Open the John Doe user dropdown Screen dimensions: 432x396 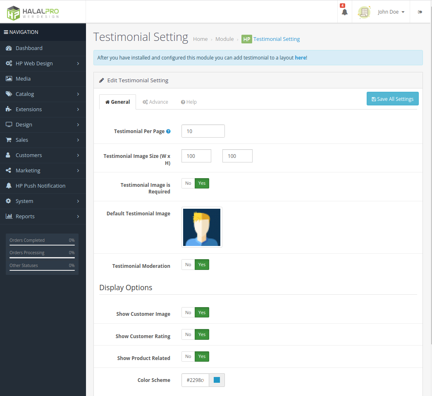point(391,12)
